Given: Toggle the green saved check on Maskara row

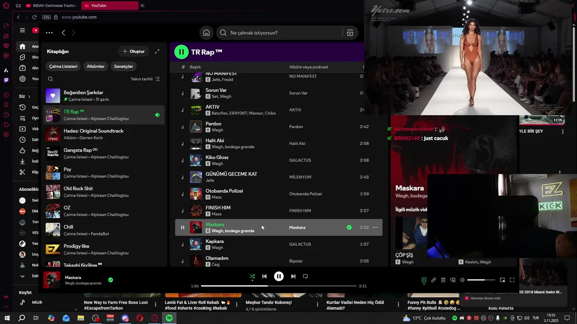Looking at the screenshot, I should pyautogui.click(x=349, y=227).
